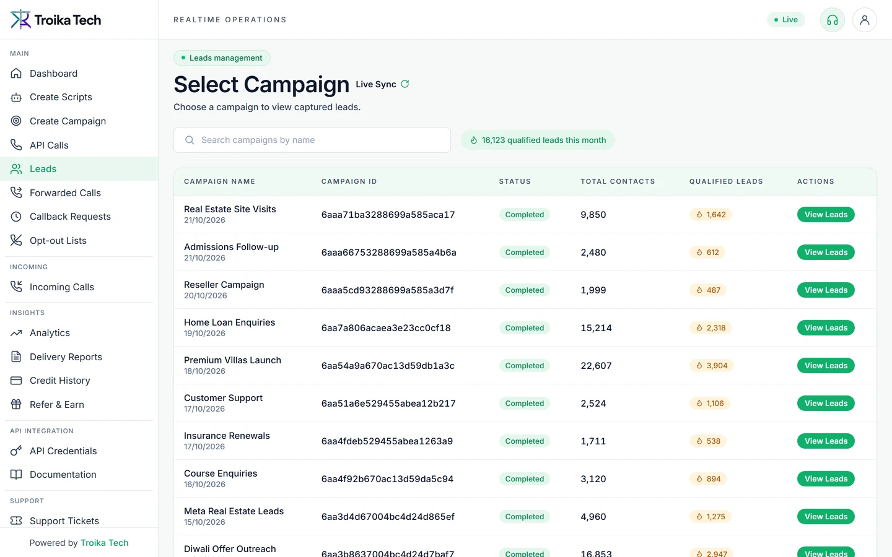Open Analytics menu item
892x557 pixels.
(79, 333)
